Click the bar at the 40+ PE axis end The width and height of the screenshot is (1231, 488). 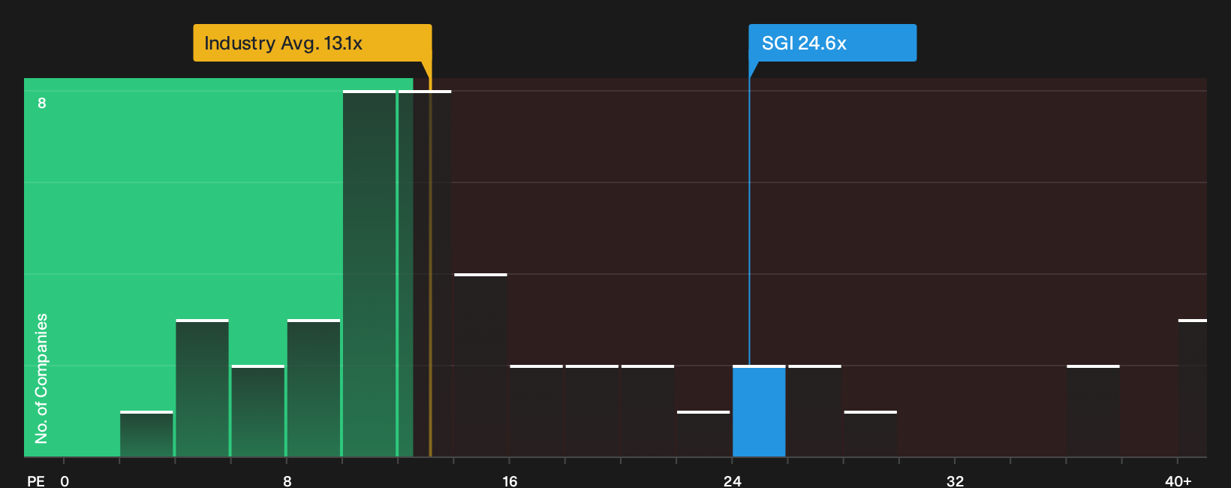[1193, 388]
